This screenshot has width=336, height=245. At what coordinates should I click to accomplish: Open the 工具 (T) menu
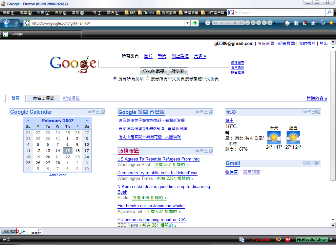[95, 12]
